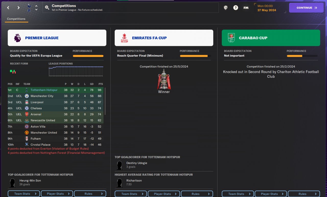Image resolution: width=327 pixels, height=197 pixels.
Task: Click the football icon beside help
Action: click(x=226, y=8)
